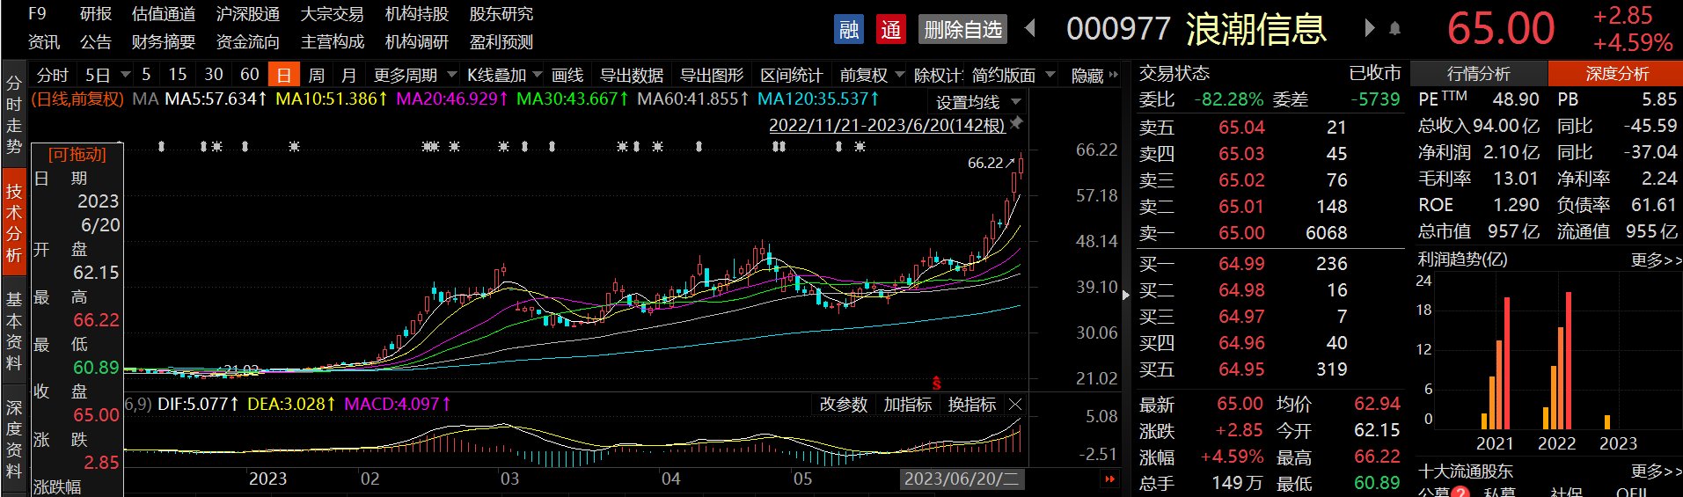Open the 股东研究 menu item
The width and height of the screenshot is (1683, 497).
coord(501,14)
